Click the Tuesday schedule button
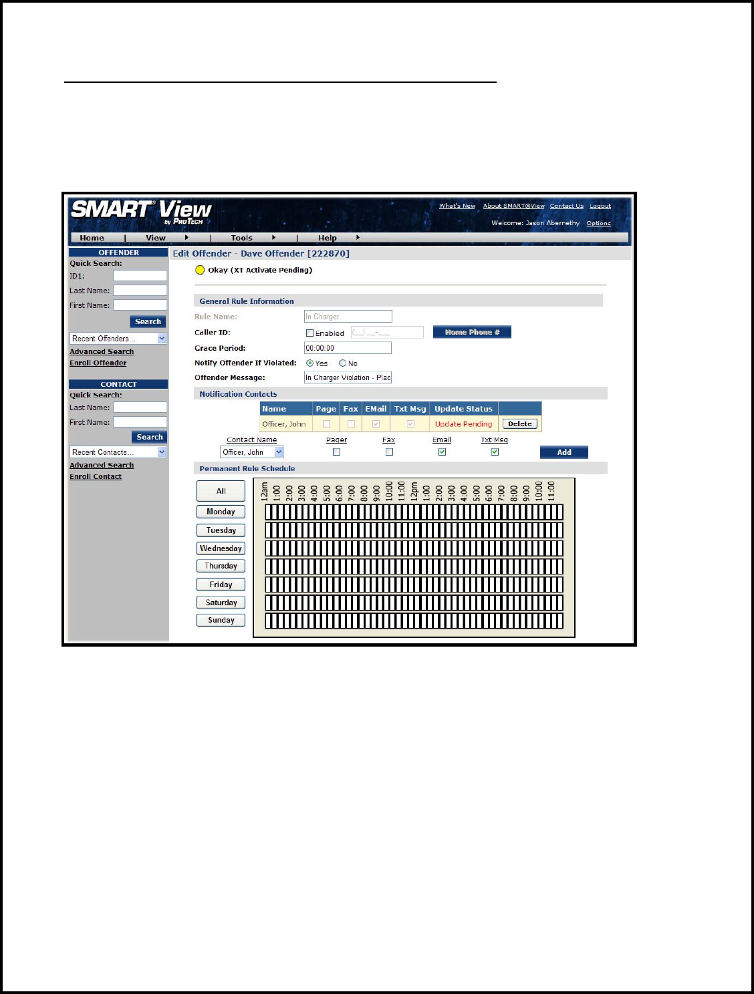This screenshot has height=994, width=754. click(x=221, y=530)
